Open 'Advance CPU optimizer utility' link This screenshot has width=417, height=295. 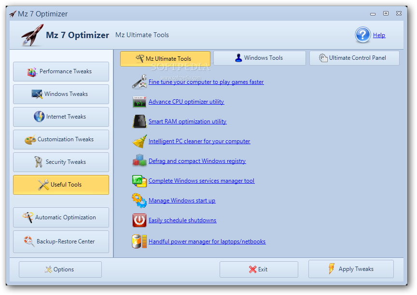click(x=186, y=102)
